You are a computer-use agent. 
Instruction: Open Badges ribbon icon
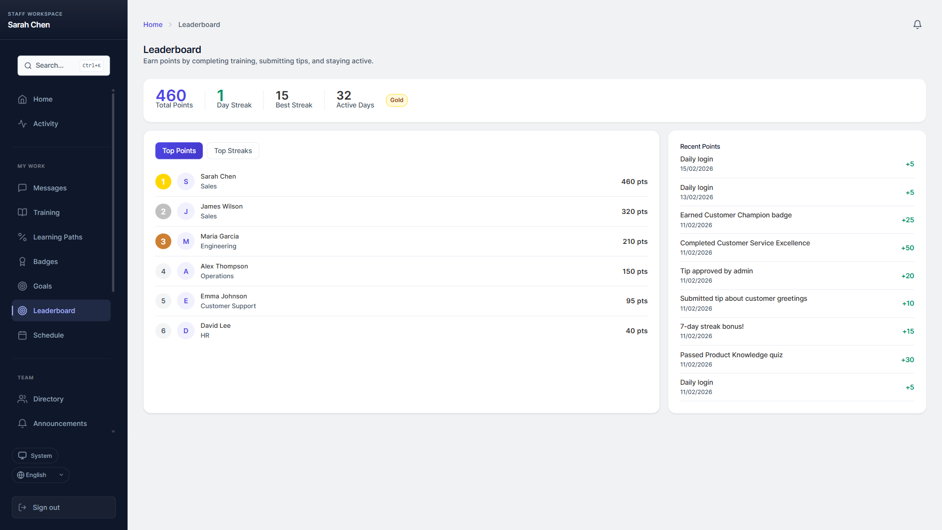pos(23,262)
